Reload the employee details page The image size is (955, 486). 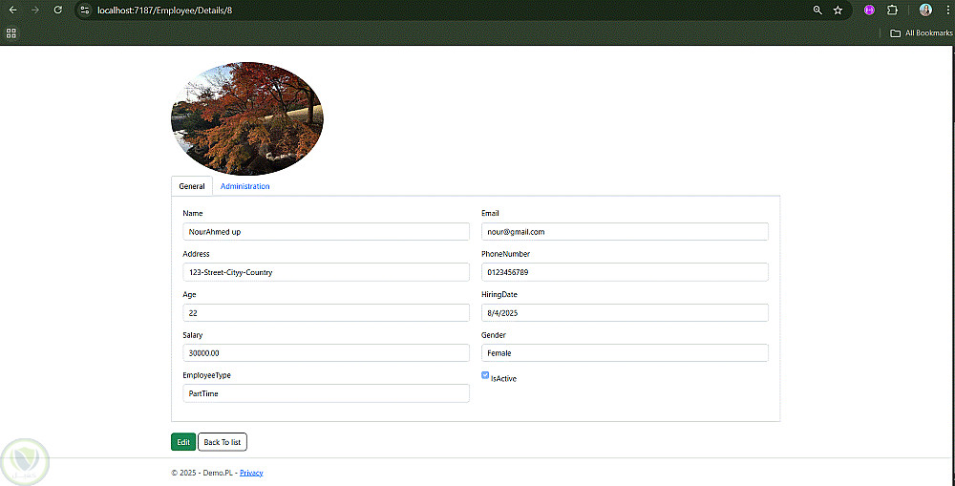[58, 11]
